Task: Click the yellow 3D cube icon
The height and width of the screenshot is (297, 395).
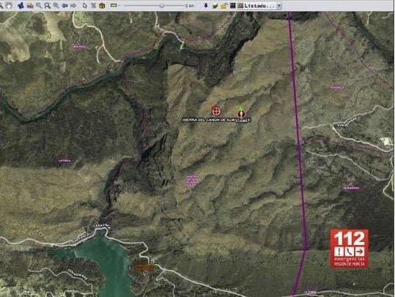Action: 102,6
